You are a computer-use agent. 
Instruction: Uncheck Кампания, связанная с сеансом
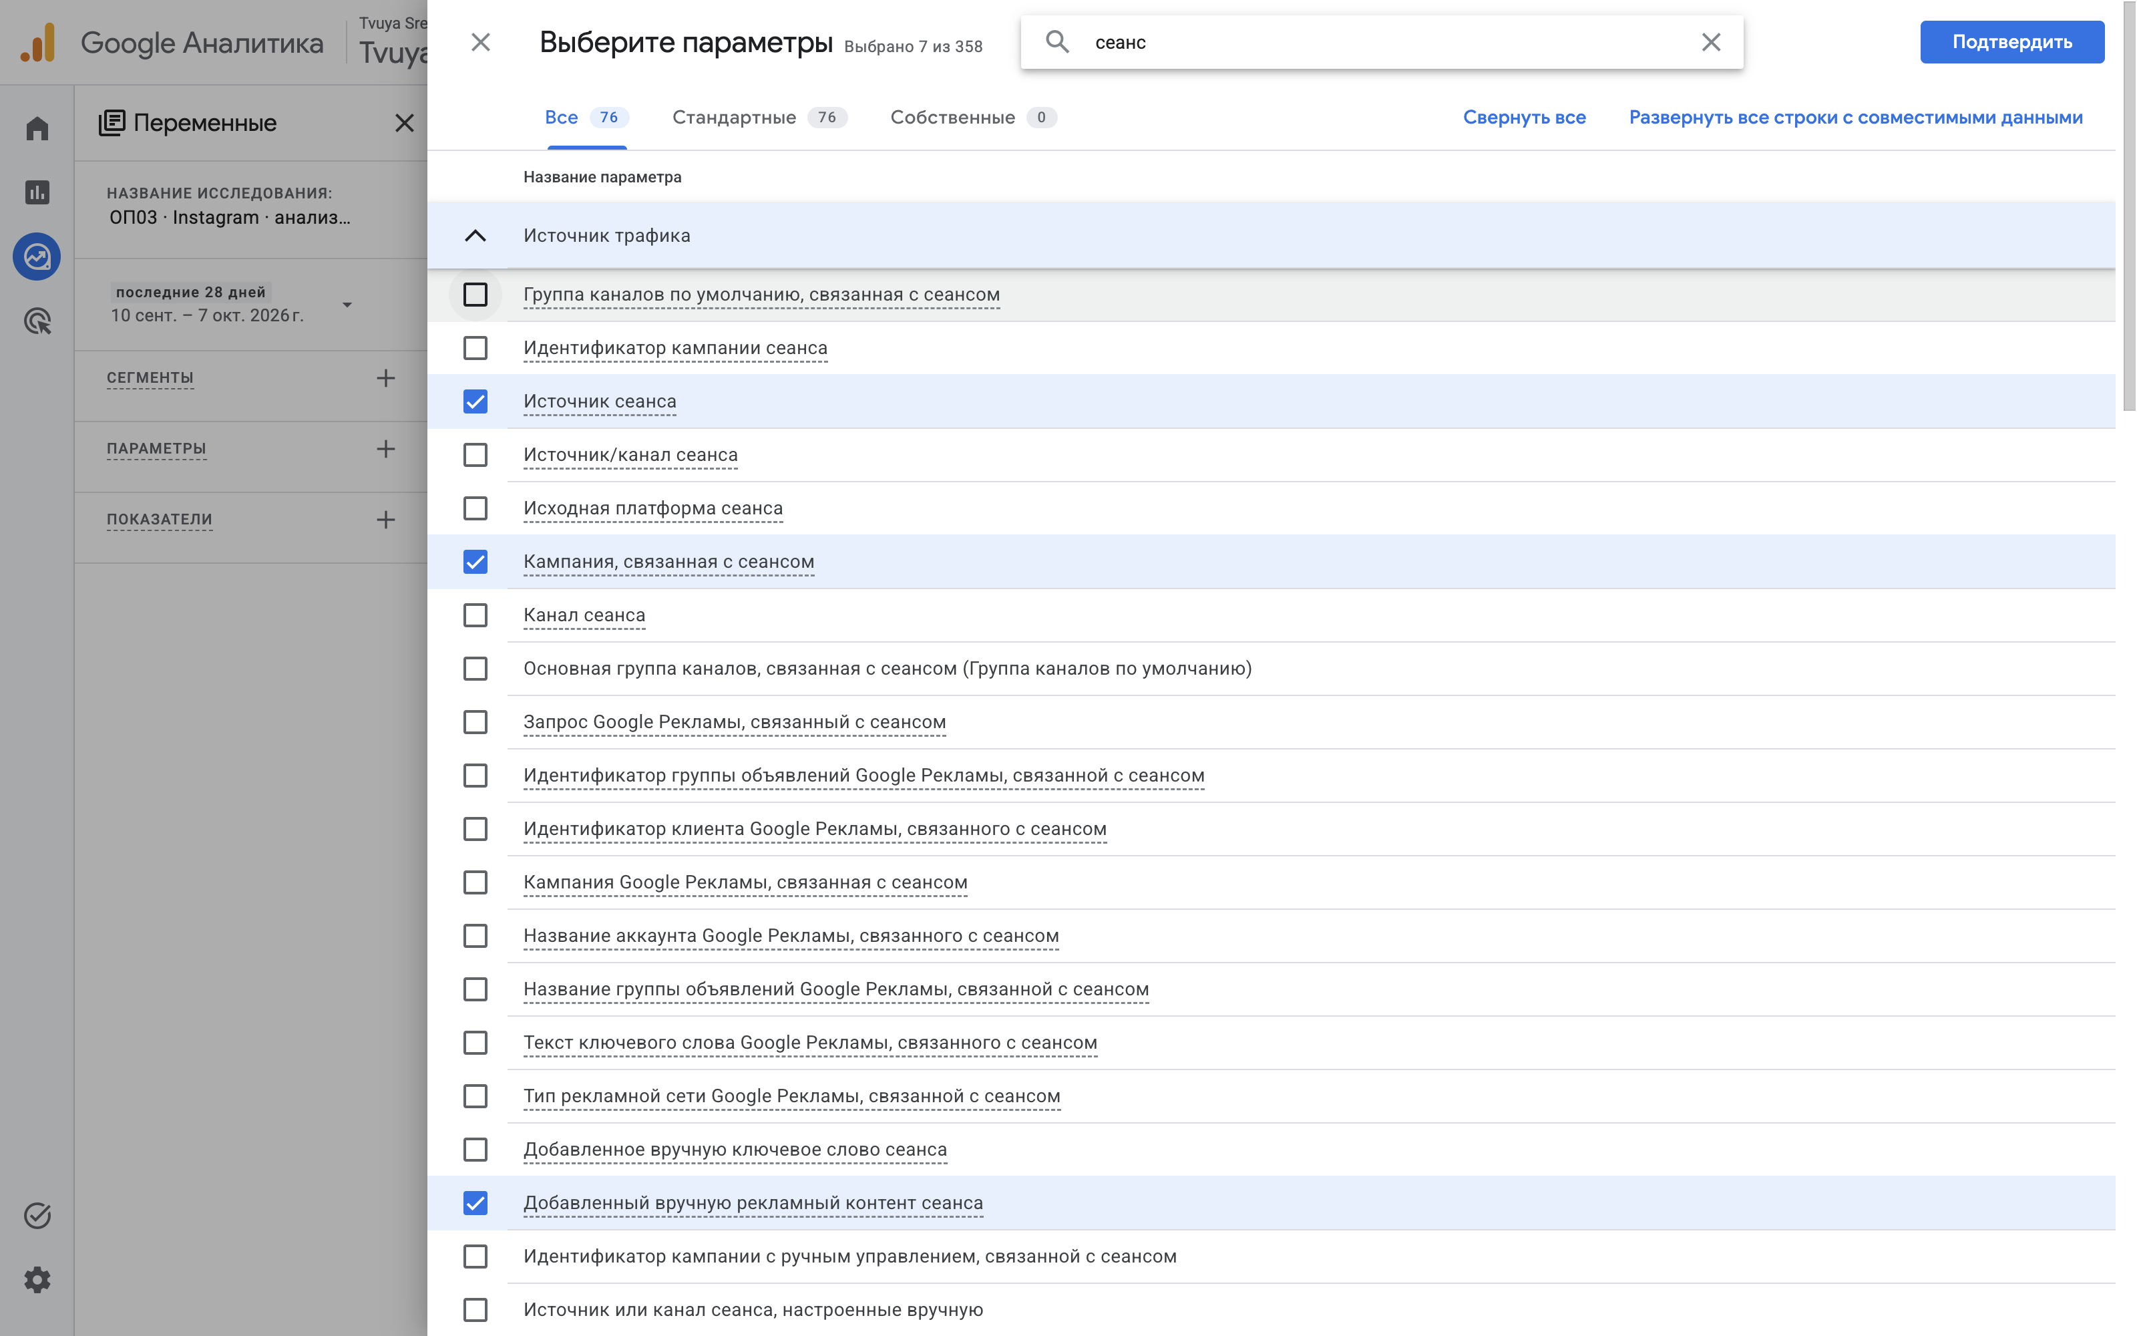[475, 562]
